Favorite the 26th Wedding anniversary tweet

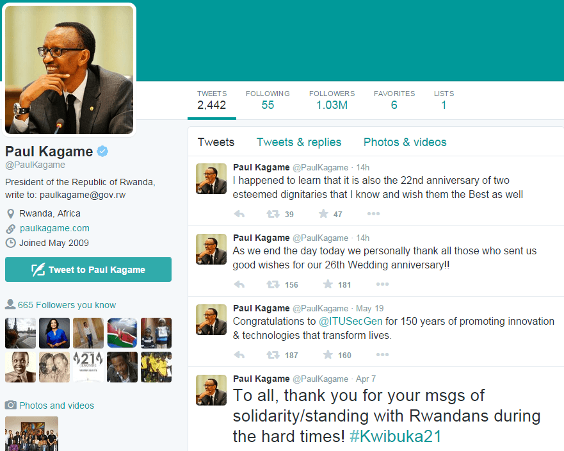328,284
